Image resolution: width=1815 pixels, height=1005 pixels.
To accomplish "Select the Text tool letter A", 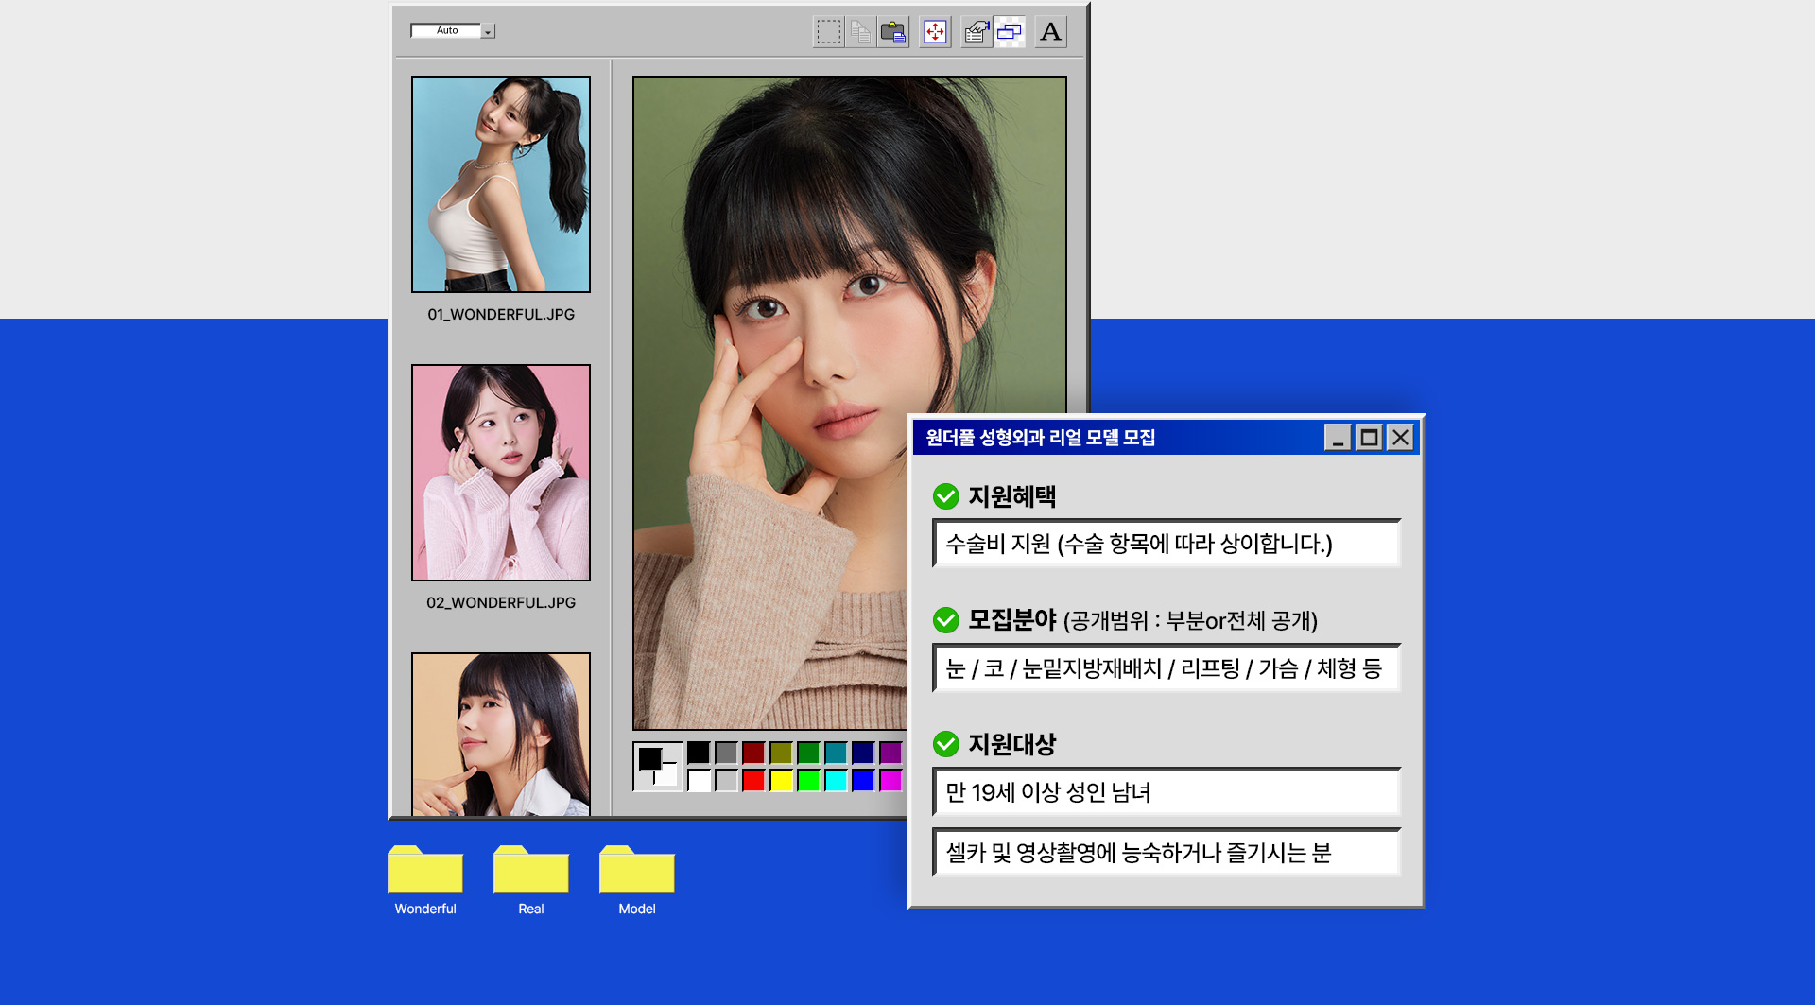I will point(1050,32).
